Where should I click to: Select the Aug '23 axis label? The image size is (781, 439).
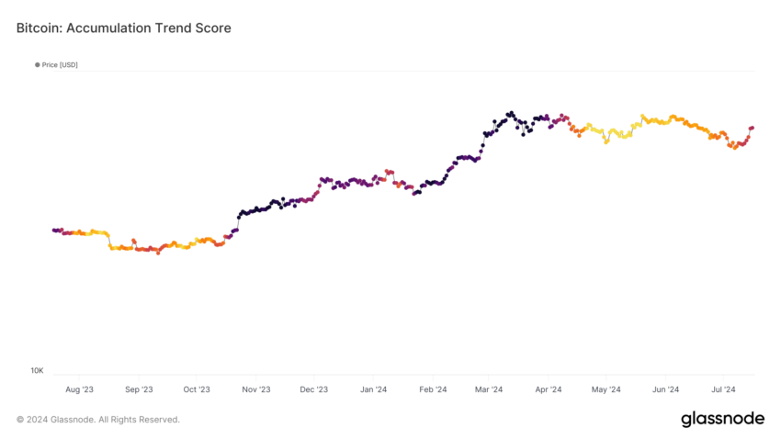coord(79,389)
